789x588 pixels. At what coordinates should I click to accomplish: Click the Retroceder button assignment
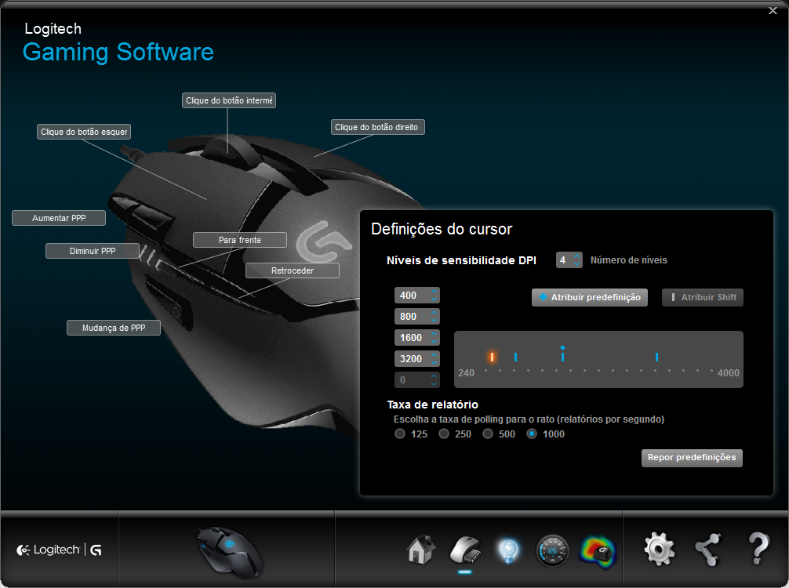click(293, 270)
